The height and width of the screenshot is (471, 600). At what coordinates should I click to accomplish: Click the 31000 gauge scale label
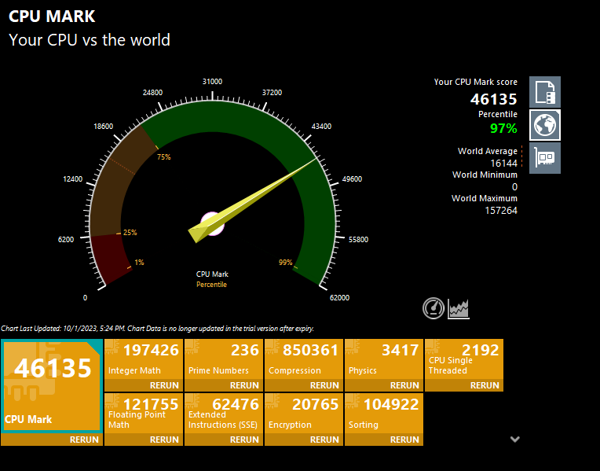212,82
